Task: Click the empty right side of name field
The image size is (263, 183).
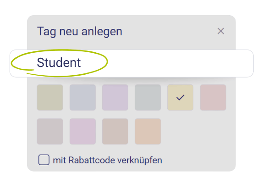Action: coord(185,63)
